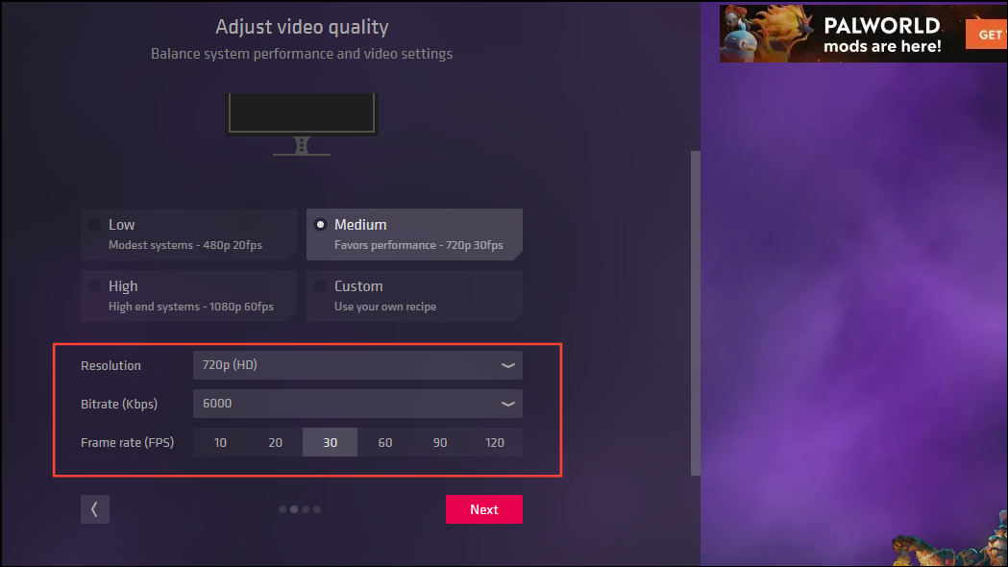The width and height of the screenshot is (1008, 567).
Task: Select the Low quality preset
Action: click(187, 234)
